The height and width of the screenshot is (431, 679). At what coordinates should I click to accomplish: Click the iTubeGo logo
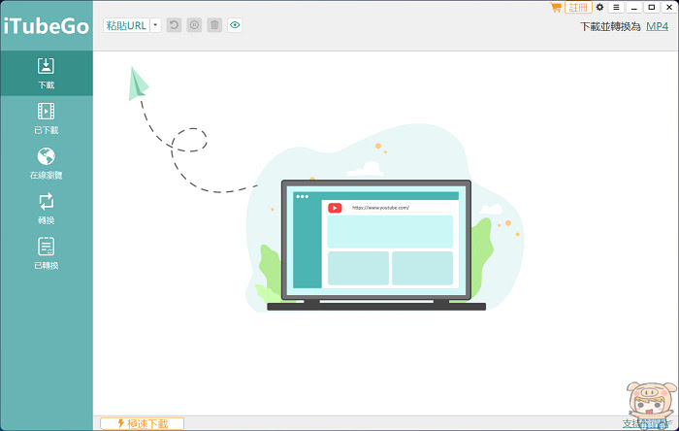(x=47, y=26)
